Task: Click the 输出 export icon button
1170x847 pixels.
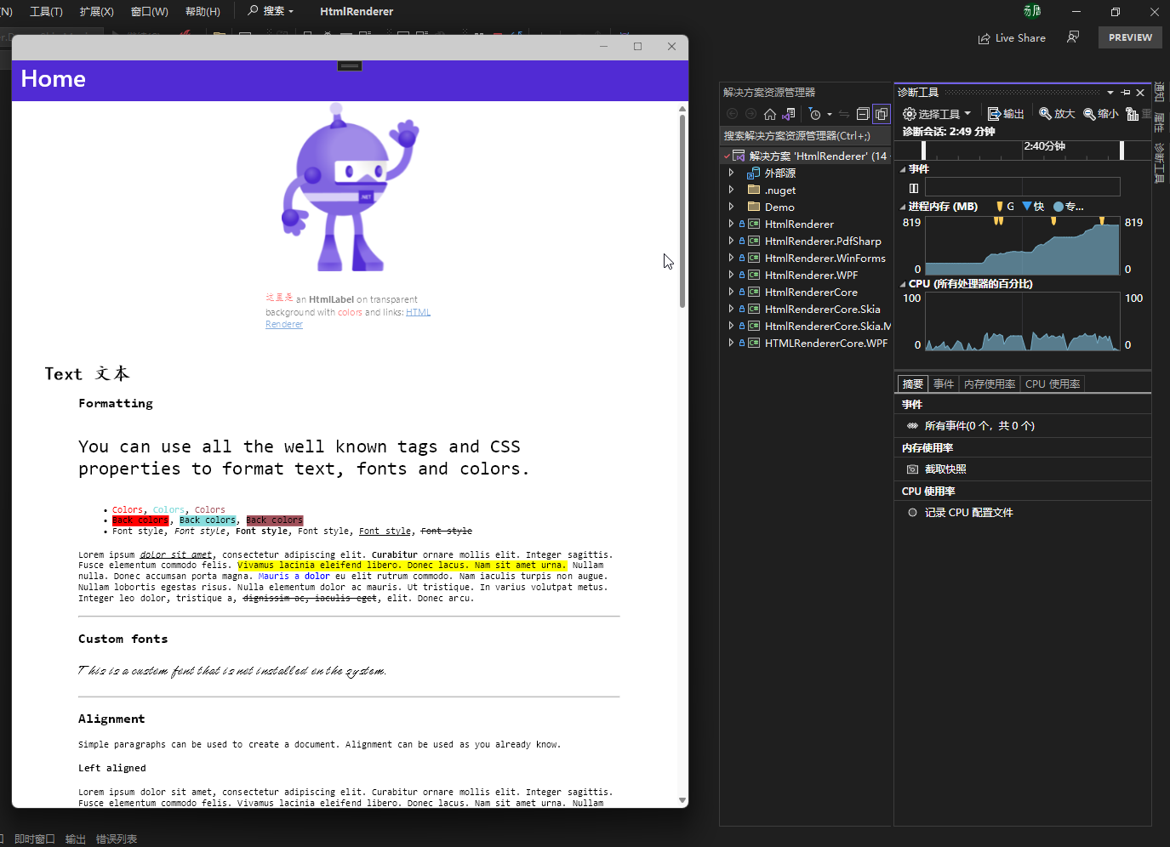Action: click(x=1006, y=114)
